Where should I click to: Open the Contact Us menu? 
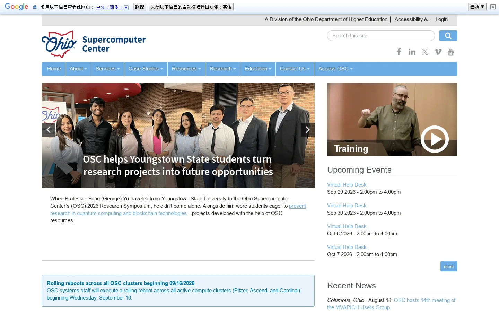click(x=295, y=69)
